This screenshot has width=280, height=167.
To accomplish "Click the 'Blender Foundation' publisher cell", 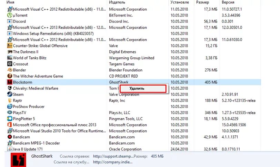I will (126, 70).
